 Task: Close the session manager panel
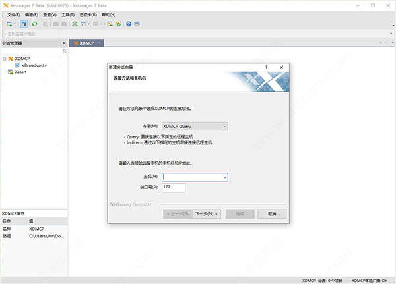coord(64,43)
